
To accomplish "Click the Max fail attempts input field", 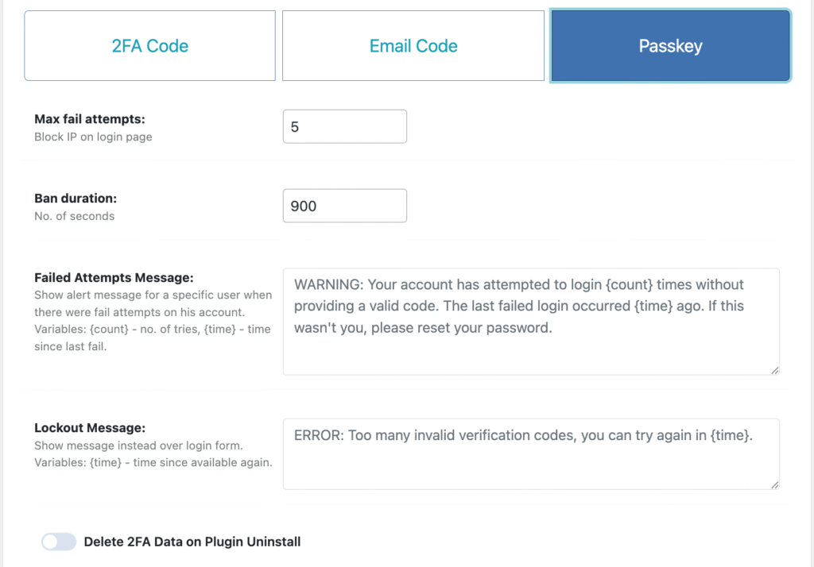I will point(344,126).
